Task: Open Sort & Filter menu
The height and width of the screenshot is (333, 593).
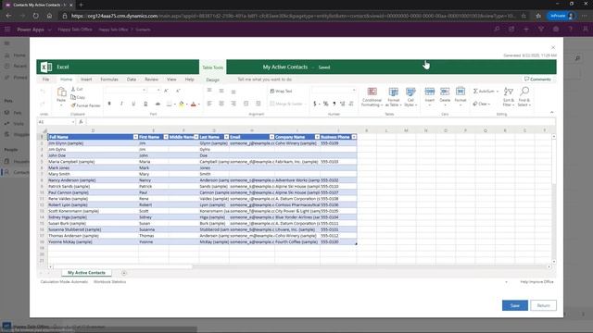Action: pos(509,96)
